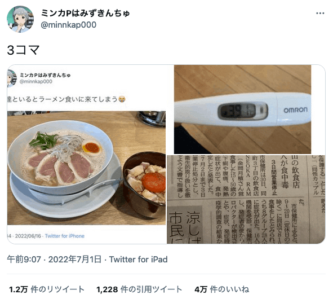View the 1.2万 件のリツイート list
Screen dimensions: 333x303
click(47, 289)
